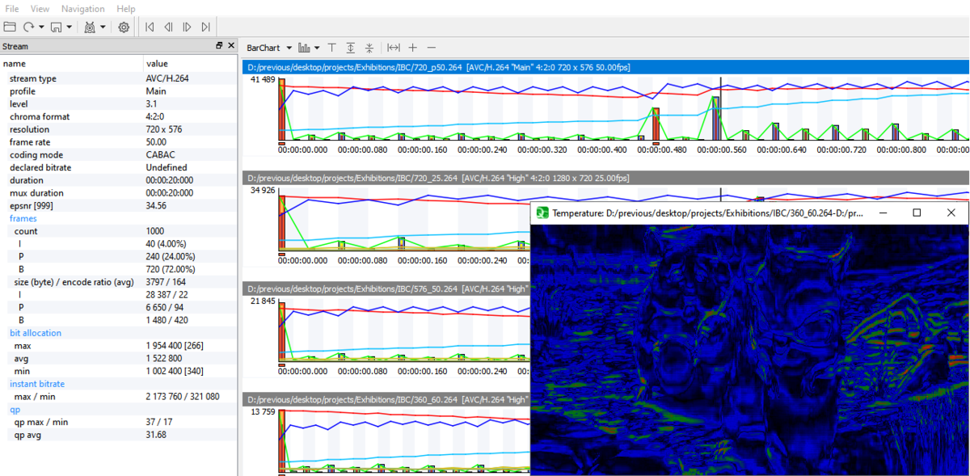Zoom out the chart with minus icon

[x=431, y=48]
